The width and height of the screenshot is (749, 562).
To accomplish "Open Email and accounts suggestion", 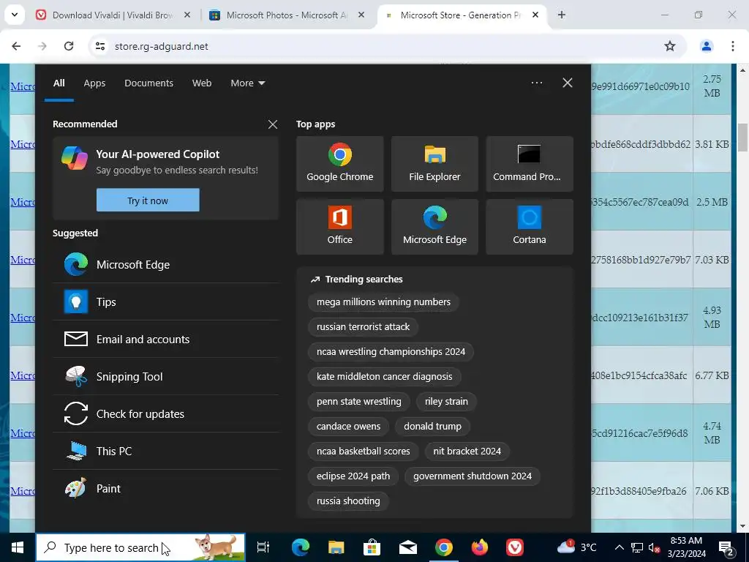I will [x=166, y=339].
